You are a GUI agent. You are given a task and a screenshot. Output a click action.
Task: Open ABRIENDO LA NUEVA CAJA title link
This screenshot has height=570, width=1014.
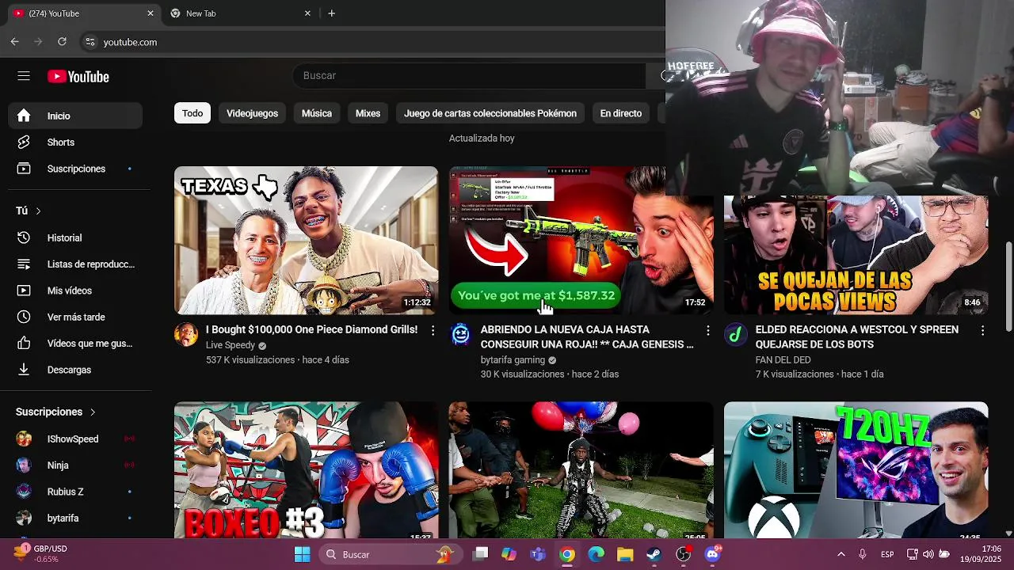click(587, 336)
